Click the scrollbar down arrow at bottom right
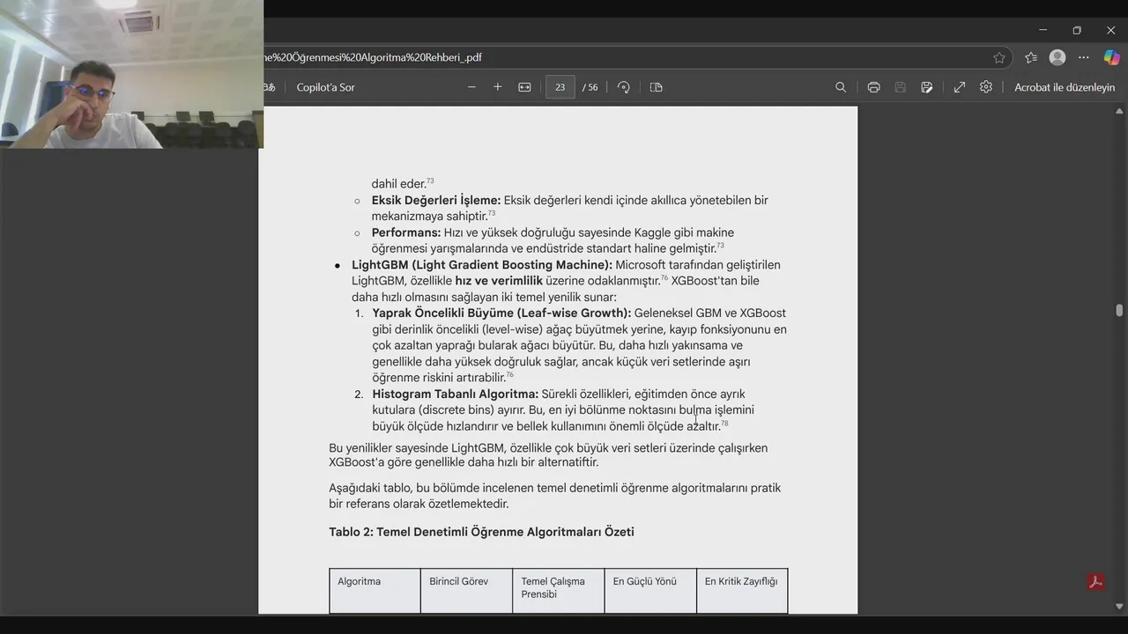The width and height of the screenshot is (1128, 634). [x=1119, y=607]
